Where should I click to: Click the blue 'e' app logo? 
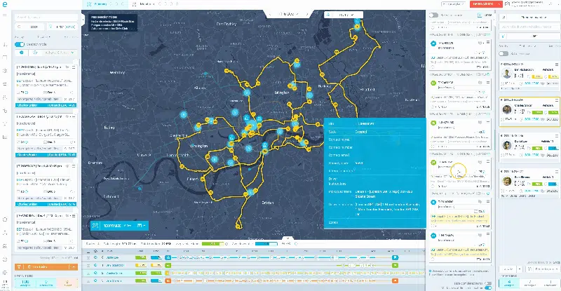[x=5, y=4]
